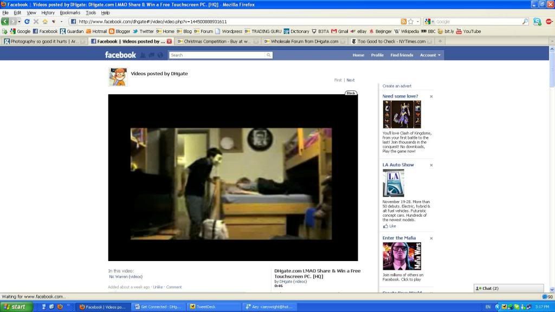The image size is (555, 312).
Task: Click the Firefox home icon
Action: (45, 22)
